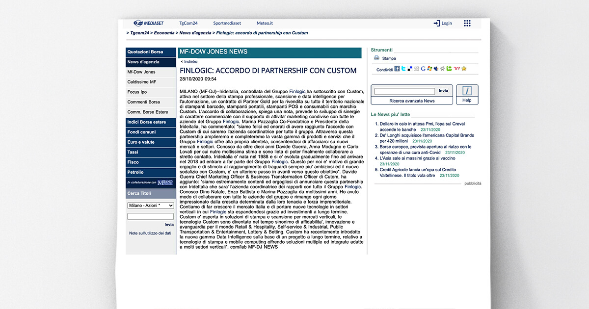This screenshot has height=309, width=589.
Task: Select Indici Borse estere in the sidebar
Action: 151,122
